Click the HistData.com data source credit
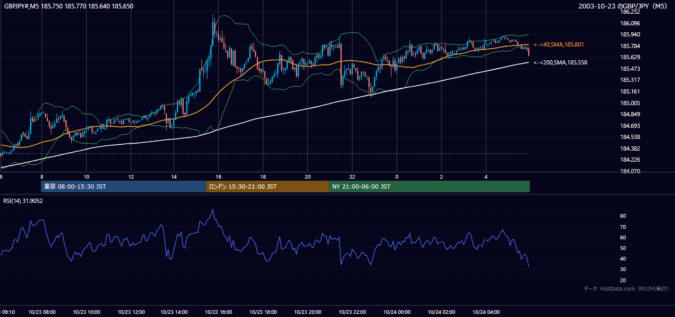The width and height of the screenshot is (675, 317). click(x=626, y=288)
